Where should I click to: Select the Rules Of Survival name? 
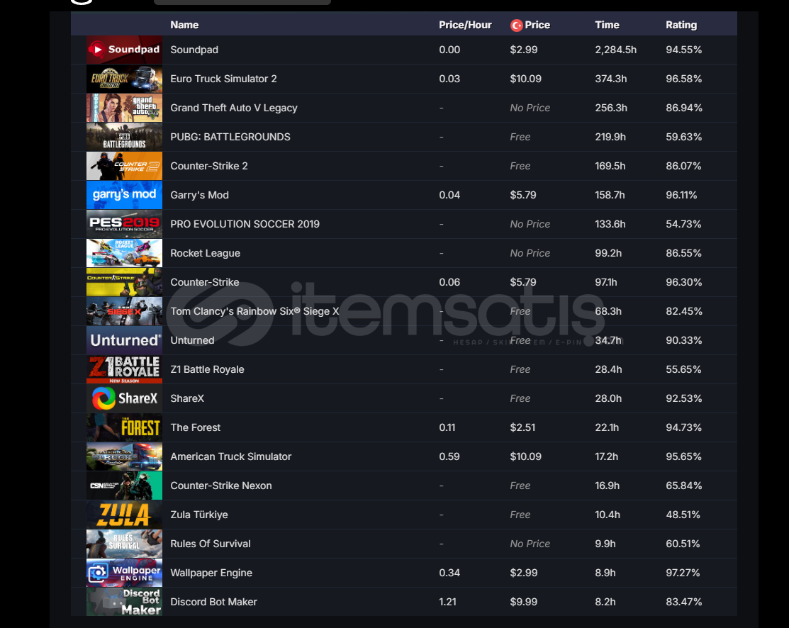(211, 544)
